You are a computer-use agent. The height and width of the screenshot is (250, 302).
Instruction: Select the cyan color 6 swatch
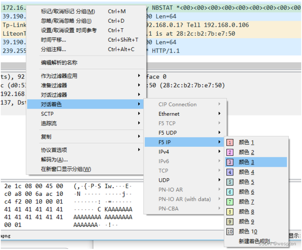coord(230,192)
